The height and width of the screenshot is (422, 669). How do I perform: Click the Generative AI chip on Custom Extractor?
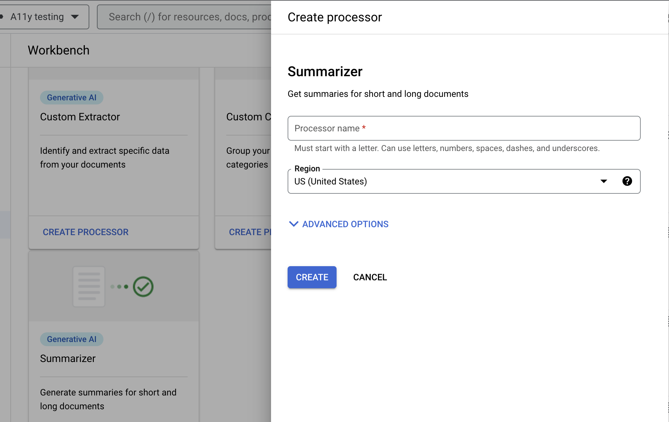pos(71,97)
